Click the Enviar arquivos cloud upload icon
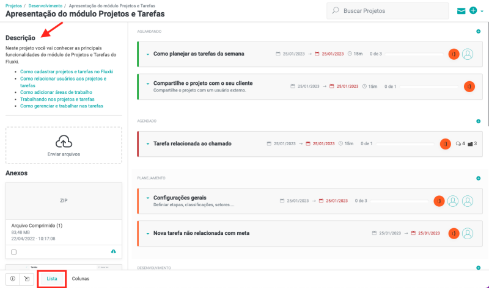489x288 pixels. tap(64, 142)
